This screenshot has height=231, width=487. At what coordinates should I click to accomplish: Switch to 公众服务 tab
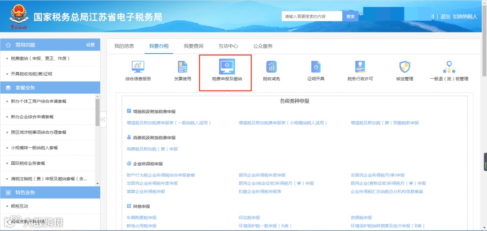(x=263, y=46)
